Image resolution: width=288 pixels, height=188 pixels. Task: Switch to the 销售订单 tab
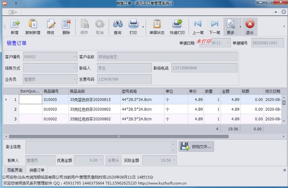(x=37, y=170)
